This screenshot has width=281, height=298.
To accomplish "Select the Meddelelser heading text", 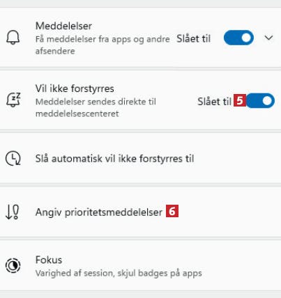I will 63,26.
